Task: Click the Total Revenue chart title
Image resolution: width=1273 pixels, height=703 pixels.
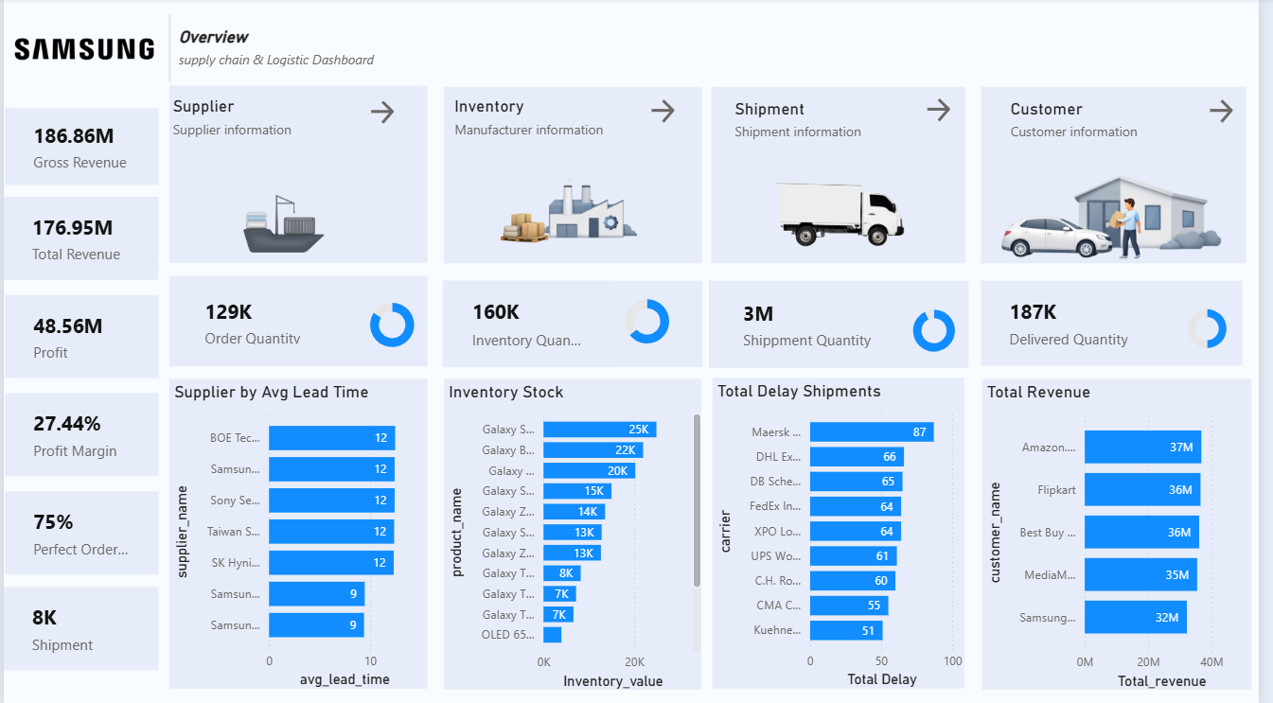Action: pyautogui.click(x=1039, y=393)
